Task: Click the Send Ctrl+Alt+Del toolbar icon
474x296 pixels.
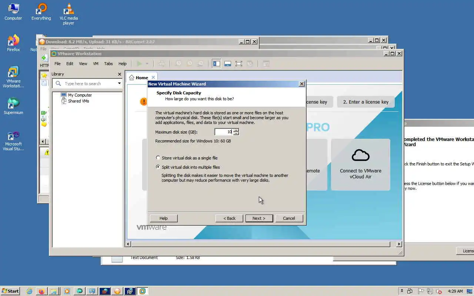Action: (x=162, y=64)
